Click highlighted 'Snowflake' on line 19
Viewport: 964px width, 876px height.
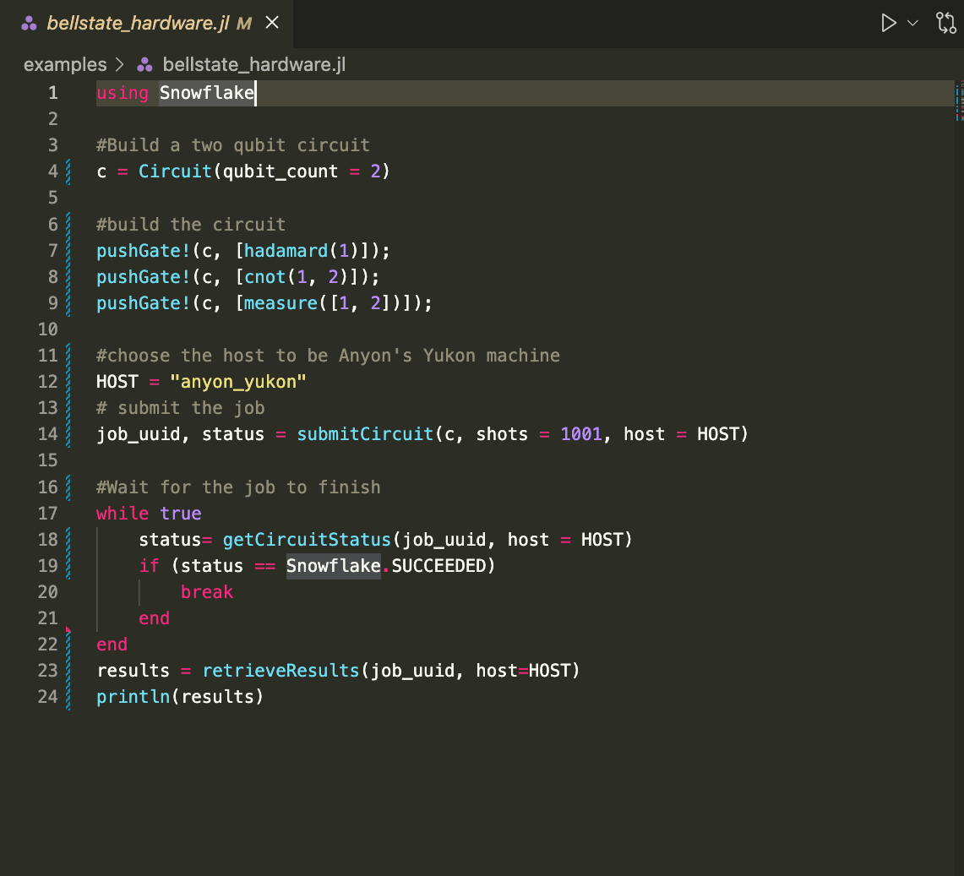pyautogui.click(x=333, y=566)
